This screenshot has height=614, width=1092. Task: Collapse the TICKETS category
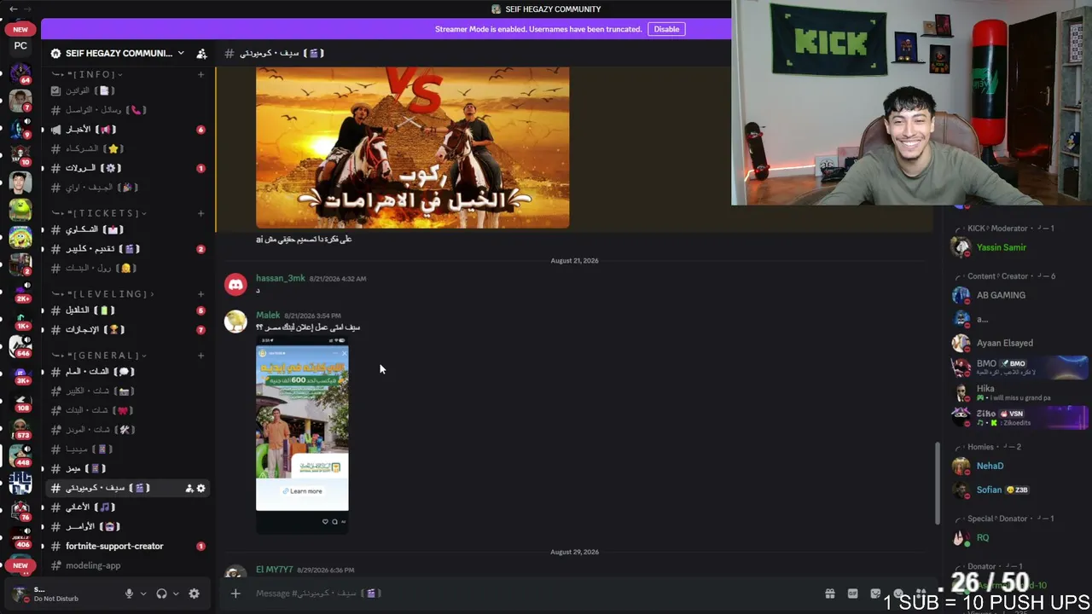(x=99, y=213)
